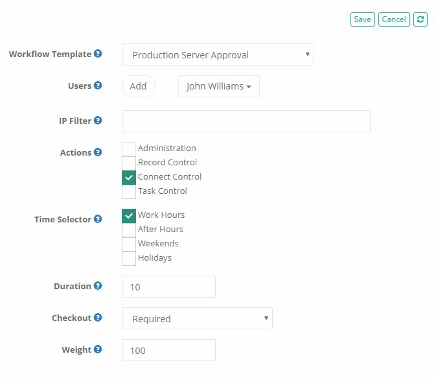Open the IP Filter help icon
This screenshot has height=378, width=436.
point(98,121)
